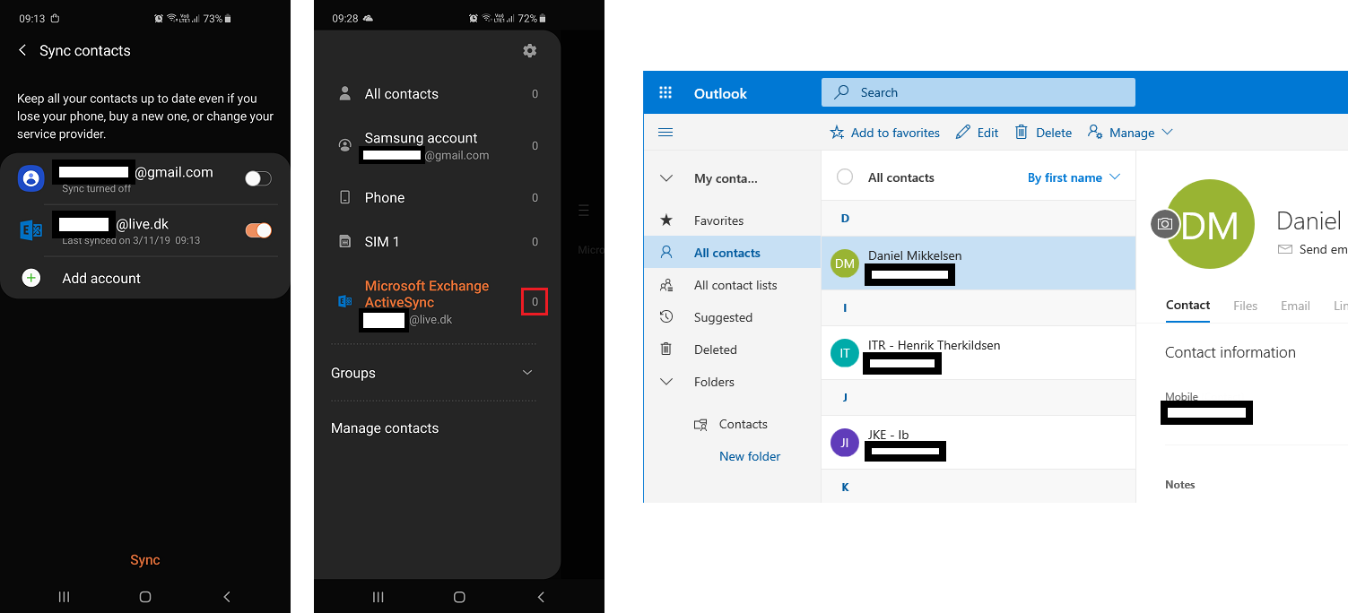Viewport: 1348px width, 613px height.
Task: Select contact JKE - Ib
Action: [x=978, y=442]
